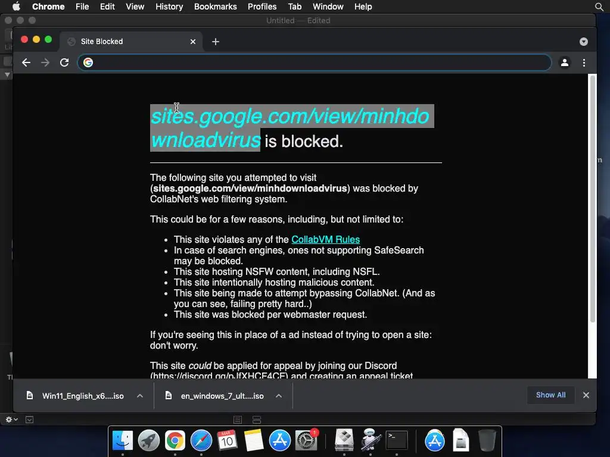Open the View menu
Screen dimensions: 610x457
click(135, 7)
